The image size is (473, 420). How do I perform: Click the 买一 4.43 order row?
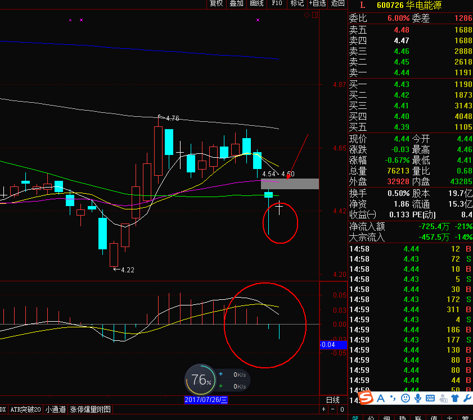coord(410,84)
